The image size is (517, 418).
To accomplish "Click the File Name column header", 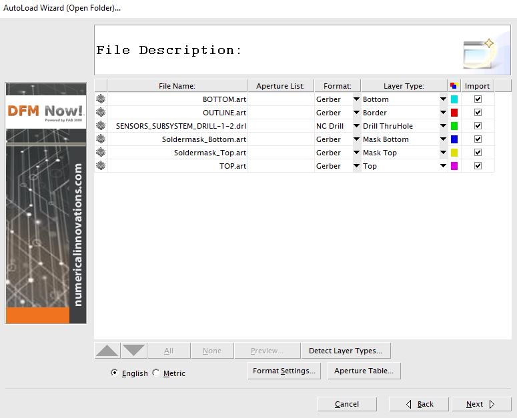I will pyautogui.click(x=177, y=85).
